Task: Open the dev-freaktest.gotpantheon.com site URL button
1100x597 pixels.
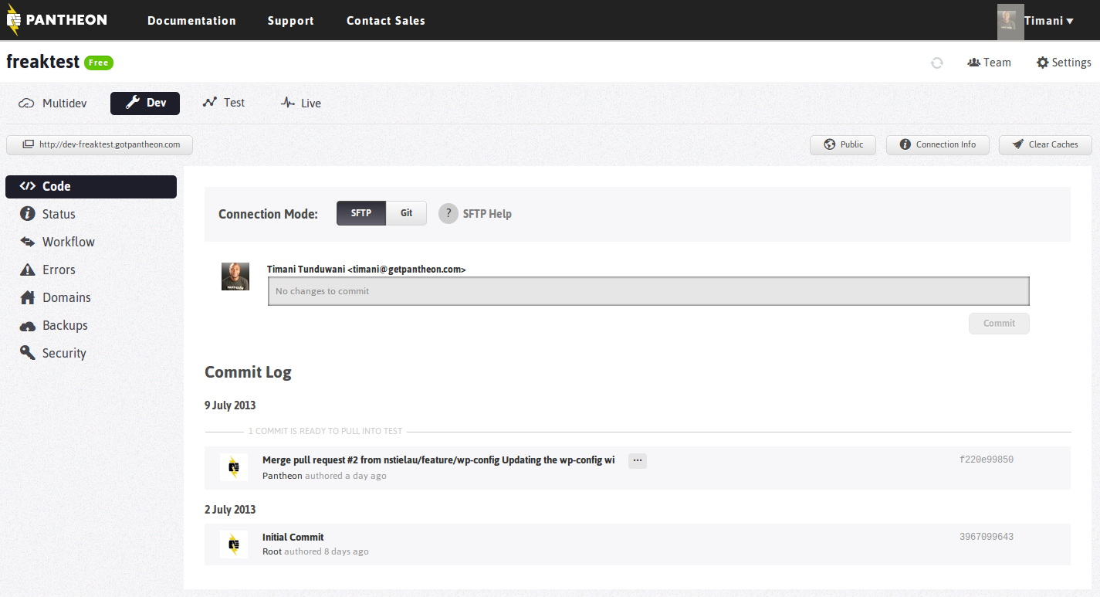Action: pyautogui.click(x=100, y=144)
